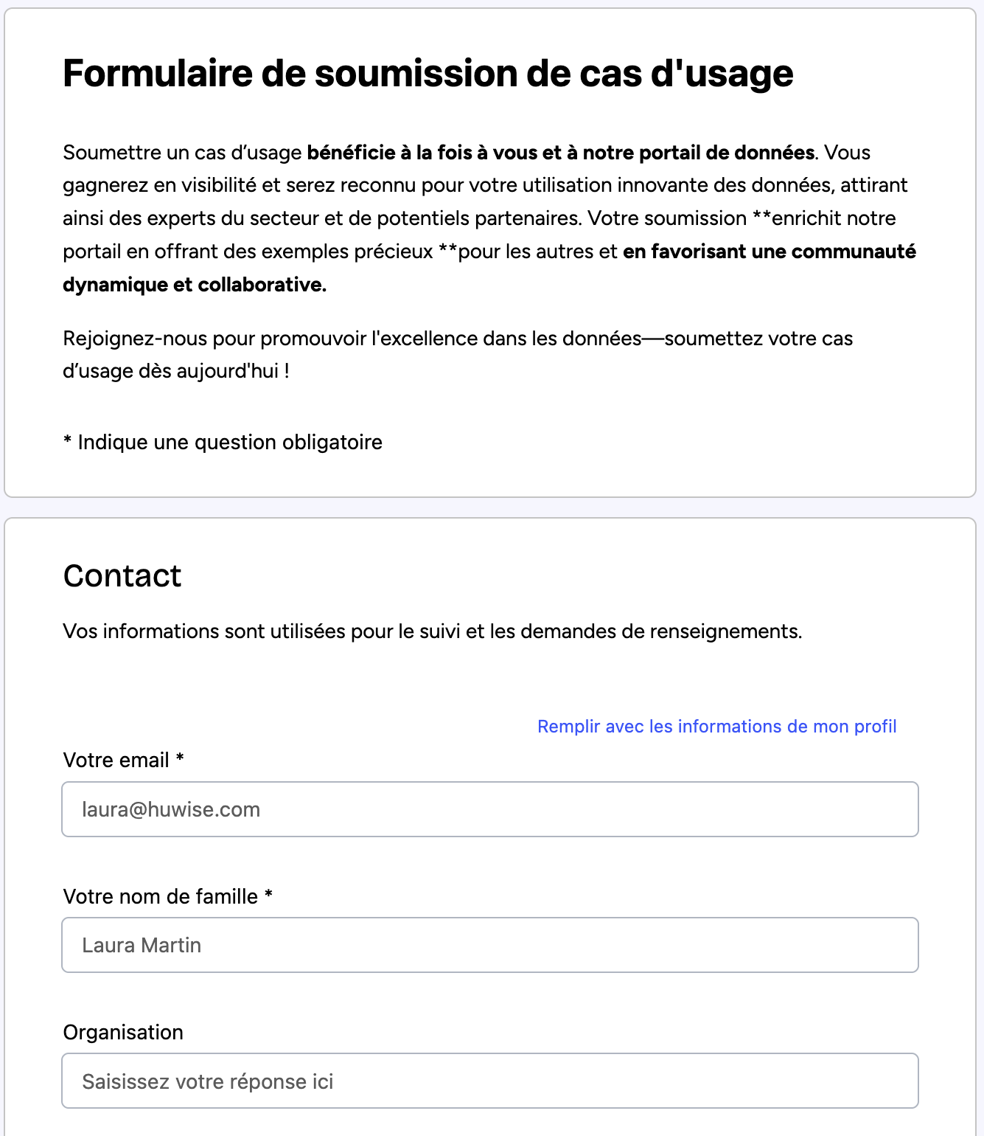This screenshot has height=1136, width=984.
Task: Click the "Vos informations sont utilisées" description text
Action: click(432, 631)
